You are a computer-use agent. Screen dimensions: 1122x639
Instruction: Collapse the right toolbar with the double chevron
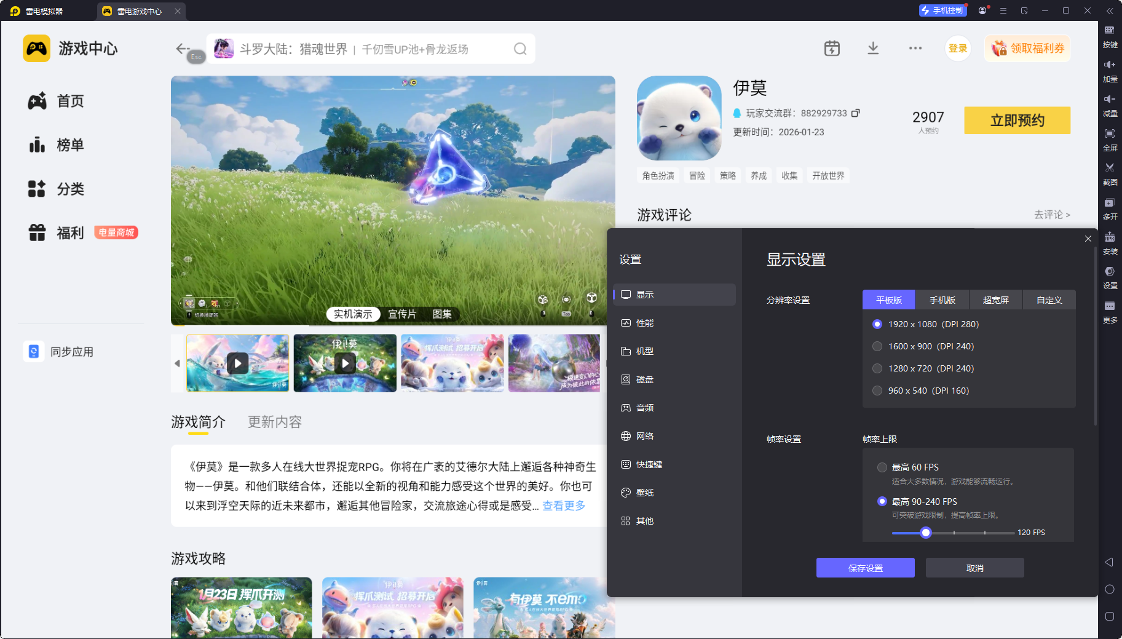coord(1110,10)
